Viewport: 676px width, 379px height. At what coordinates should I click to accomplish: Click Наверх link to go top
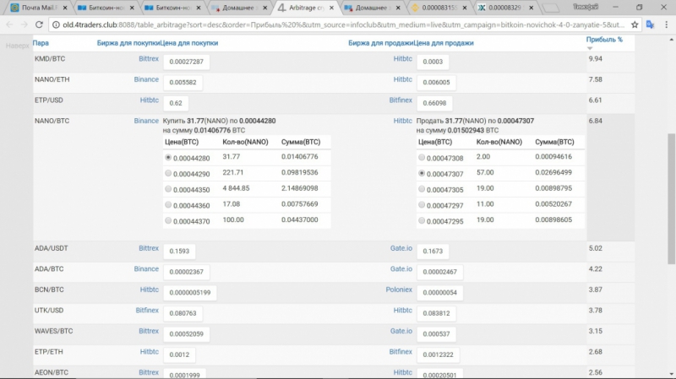click(x=17, y=46)
